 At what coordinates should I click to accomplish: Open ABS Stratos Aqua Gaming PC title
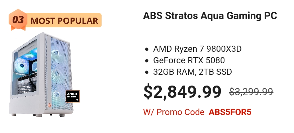click(210, 16)
